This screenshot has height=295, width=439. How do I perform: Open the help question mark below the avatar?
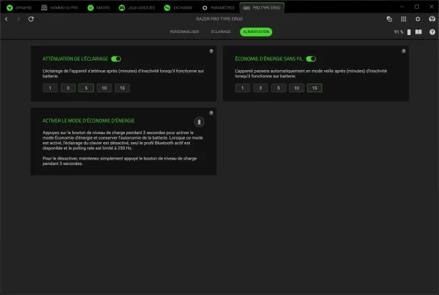432,32
